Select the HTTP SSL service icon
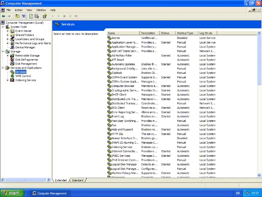 pyautogui.click(x=109, y=134)
